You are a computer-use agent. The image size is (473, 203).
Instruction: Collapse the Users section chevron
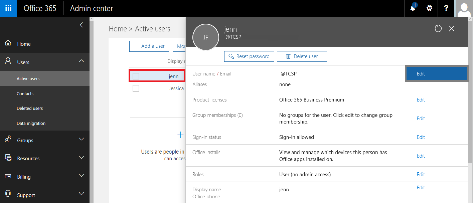click(x=81, y=61)
